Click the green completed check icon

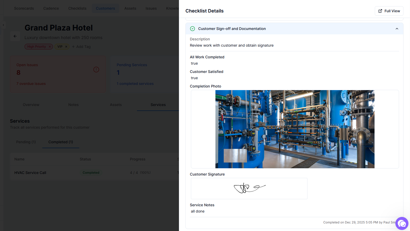click(x=192, y=29)
